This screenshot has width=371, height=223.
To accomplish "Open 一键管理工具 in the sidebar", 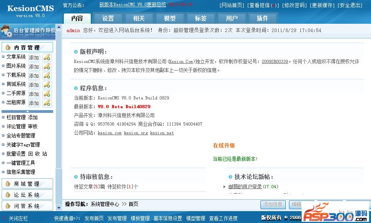I will (x=21, y=163).
